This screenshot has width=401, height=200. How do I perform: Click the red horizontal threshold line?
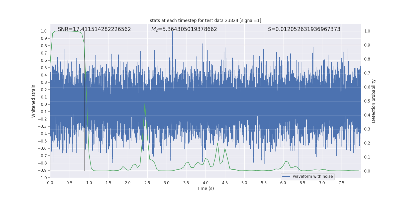(x=206, y=45)
